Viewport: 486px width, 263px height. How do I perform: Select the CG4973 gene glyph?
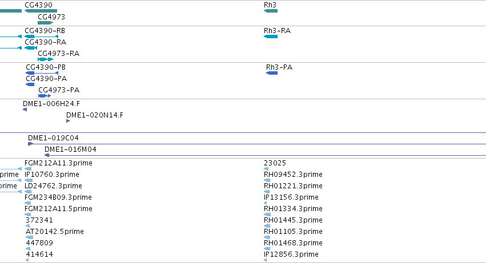point(46,23)
